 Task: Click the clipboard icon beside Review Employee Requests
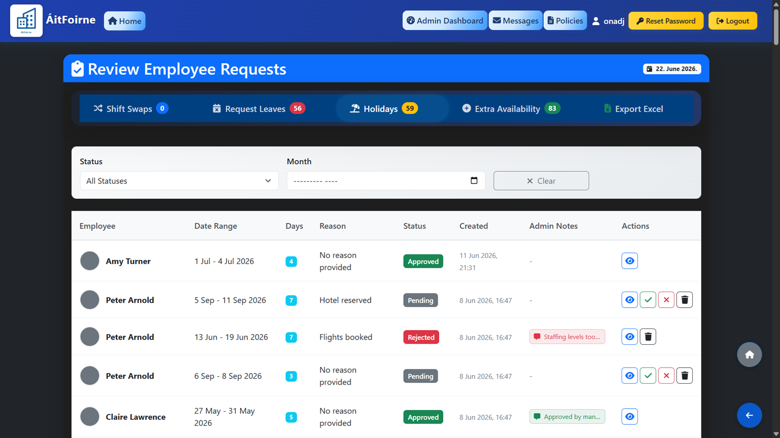pyautogui.click(x=77, y=68)
